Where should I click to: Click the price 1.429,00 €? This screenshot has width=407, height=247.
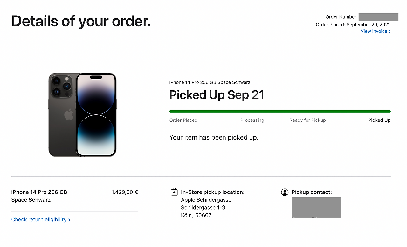(x=125, y=192)
